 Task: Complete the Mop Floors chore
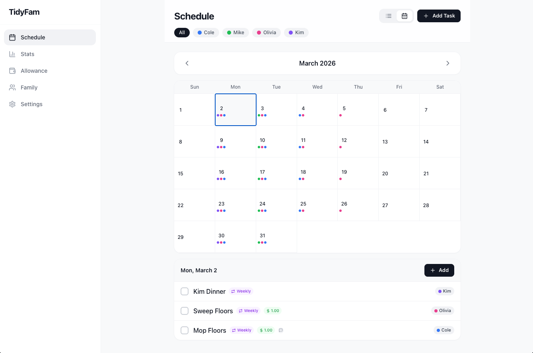[185, 330]
